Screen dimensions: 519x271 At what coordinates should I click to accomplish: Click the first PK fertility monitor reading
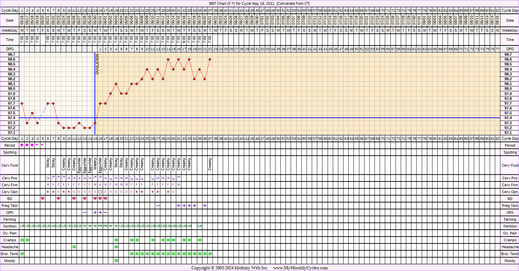(x=100, y=226)
